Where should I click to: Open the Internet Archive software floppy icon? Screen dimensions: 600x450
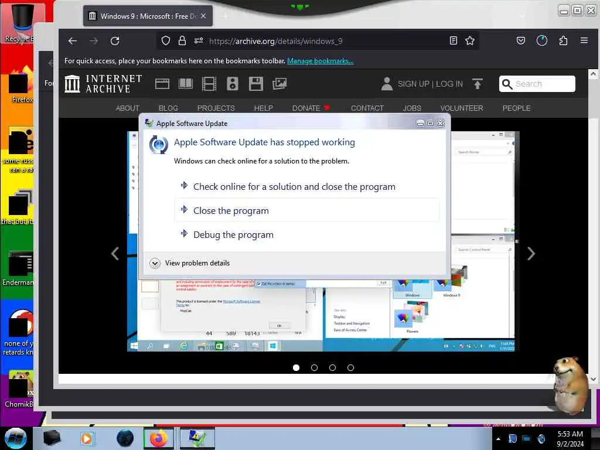(x=255, y=84)
